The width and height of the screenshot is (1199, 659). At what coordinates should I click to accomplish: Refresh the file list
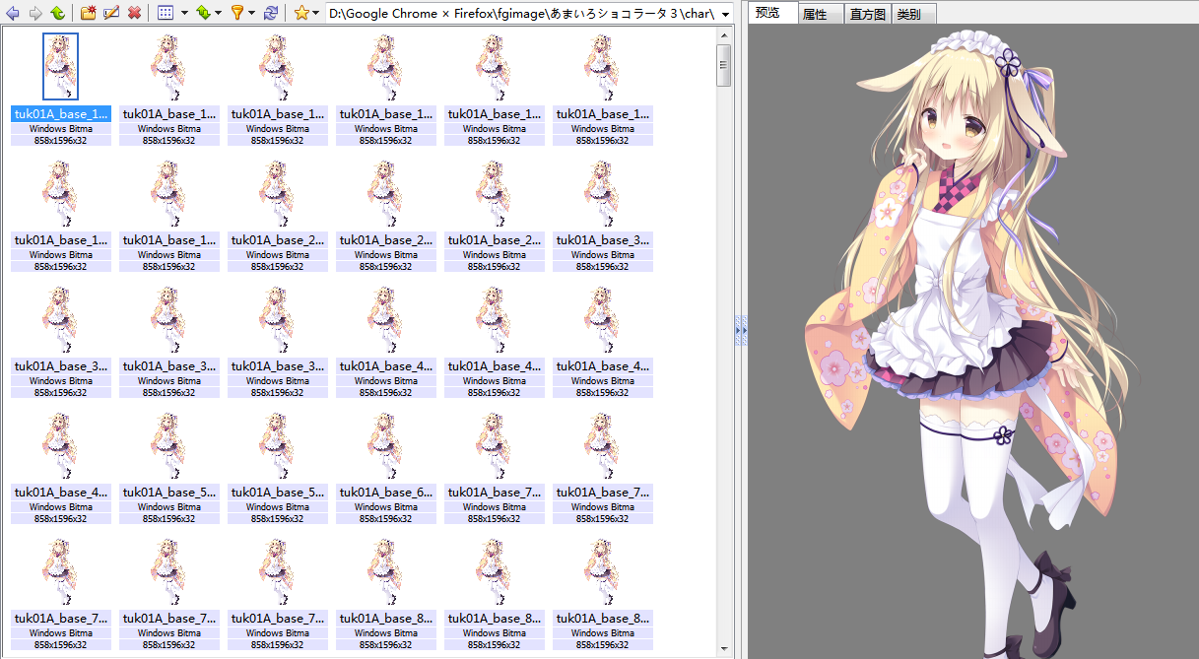coord(271,14)
